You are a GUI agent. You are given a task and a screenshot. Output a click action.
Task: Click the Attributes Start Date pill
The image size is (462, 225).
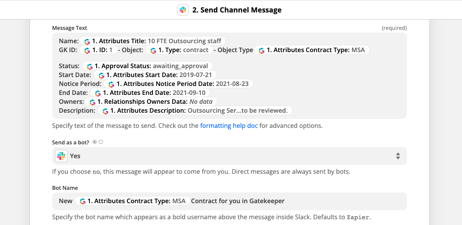[155, 75]
